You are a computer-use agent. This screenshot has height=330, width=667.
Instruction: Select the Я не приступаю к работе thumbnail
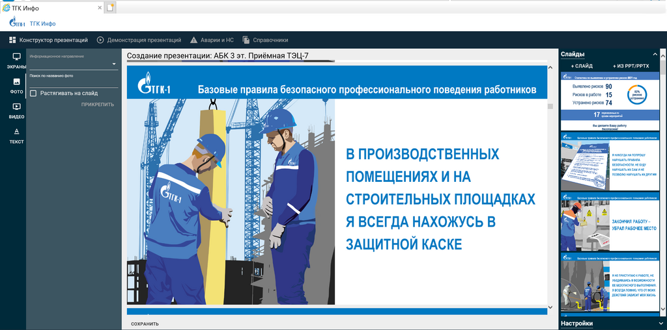[x=610, y=283]
